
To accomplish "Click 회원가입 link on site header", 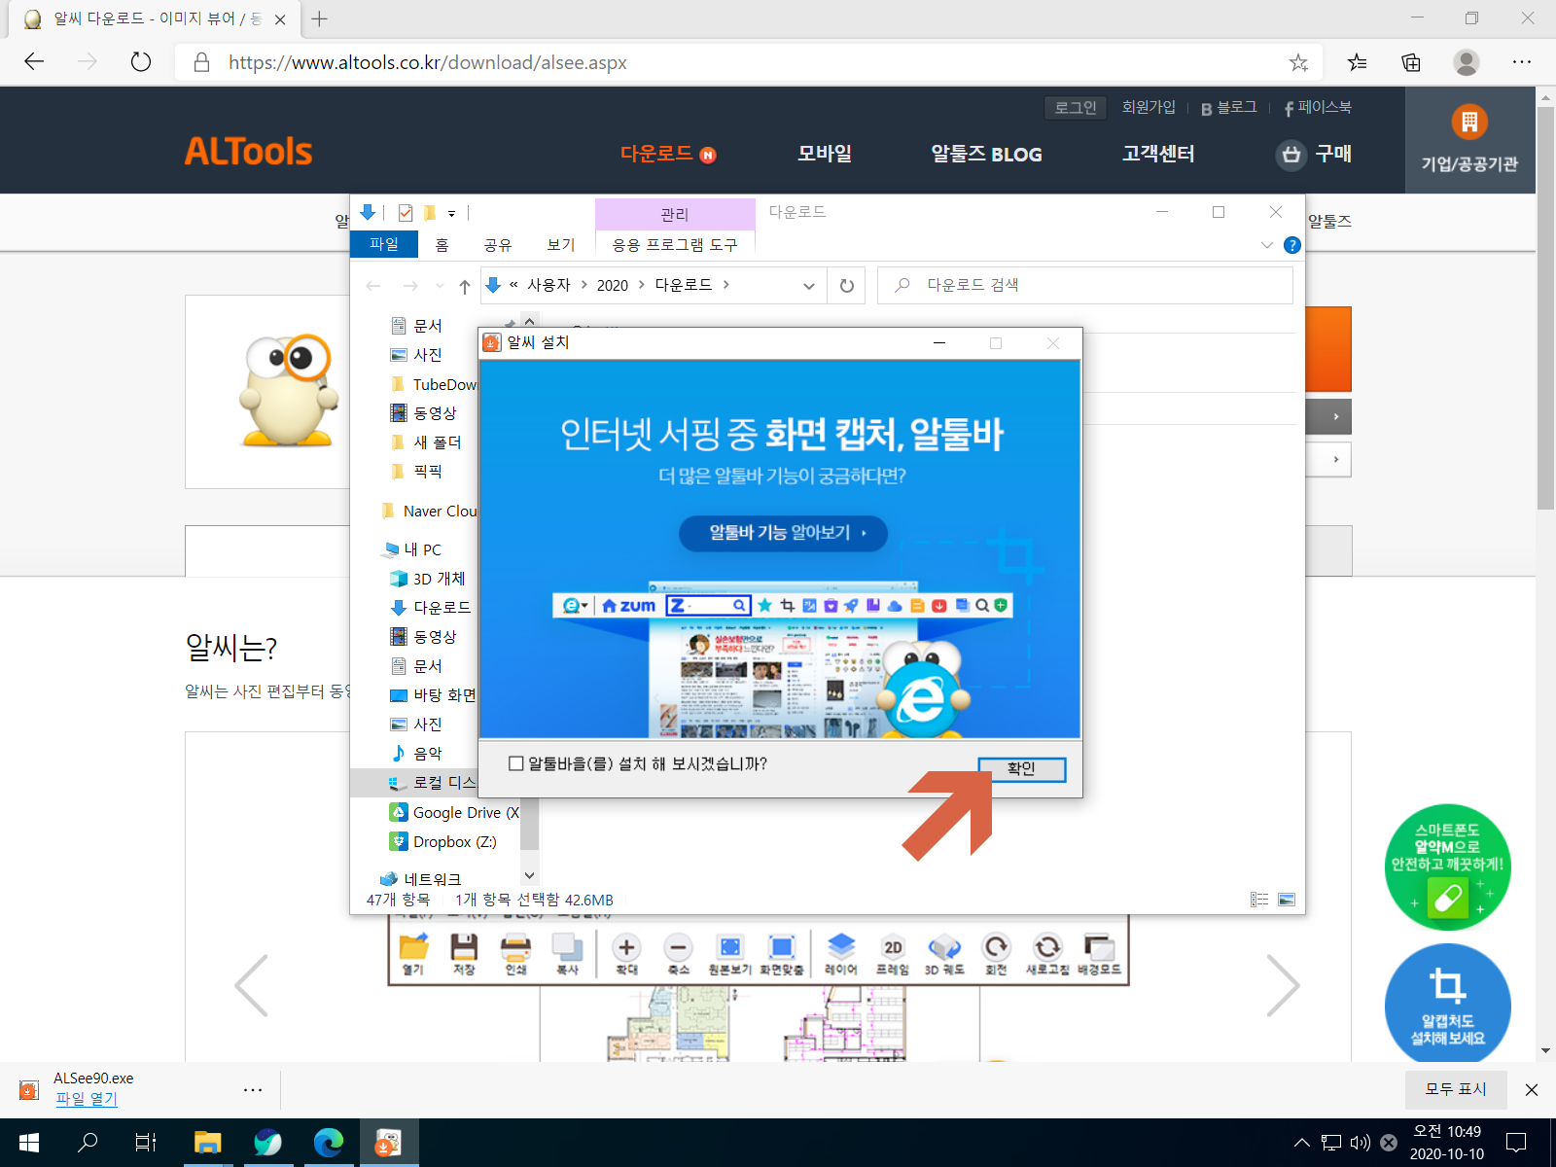I will click(1149, 107).
